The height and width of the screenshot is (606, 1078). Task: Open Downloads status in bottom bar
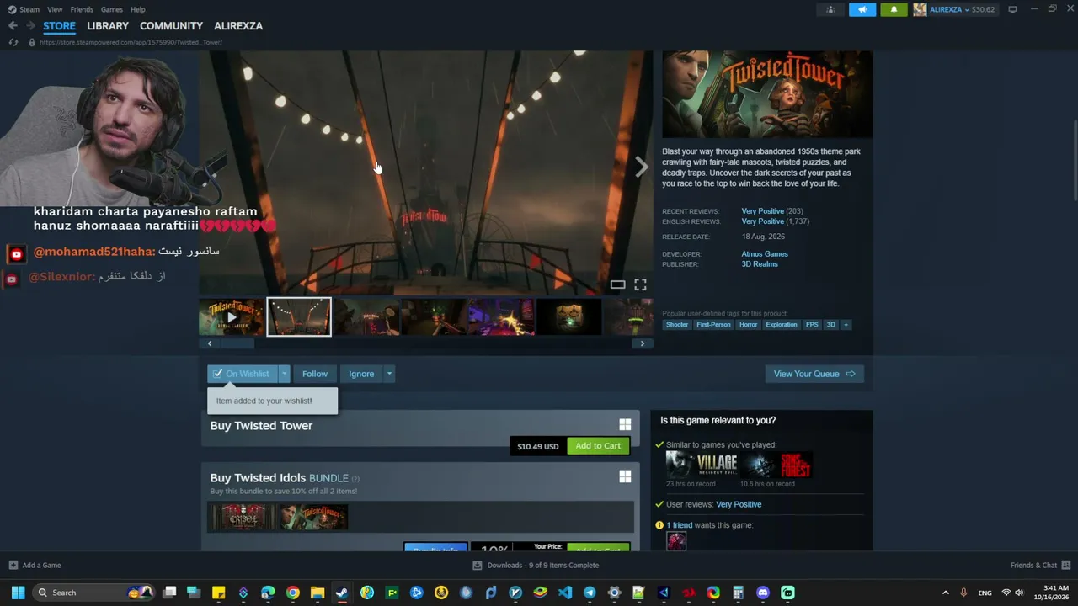tap(536, 566)
